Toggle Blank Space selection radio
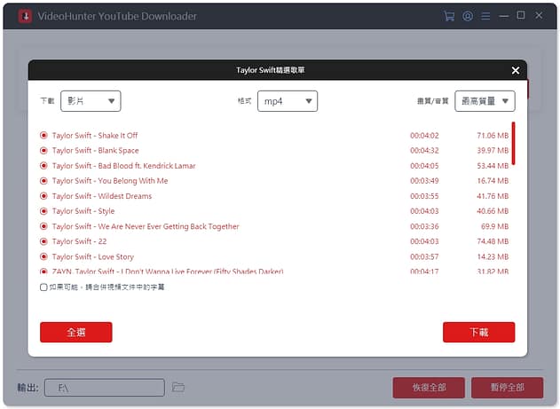Viewport: 560px width, 409px height. 43,151
